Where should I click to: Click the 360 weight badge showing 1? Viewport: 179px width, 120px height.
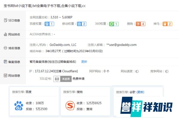114,24
